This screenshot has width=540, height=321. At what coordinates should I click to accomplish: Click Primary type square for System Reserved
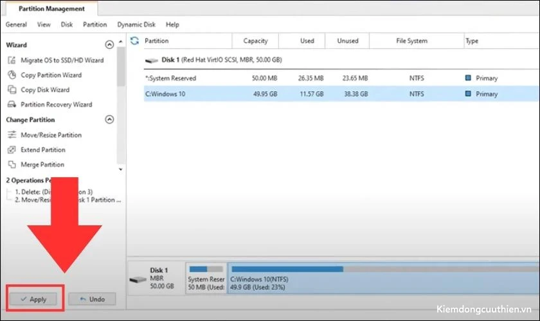[468, 78]
